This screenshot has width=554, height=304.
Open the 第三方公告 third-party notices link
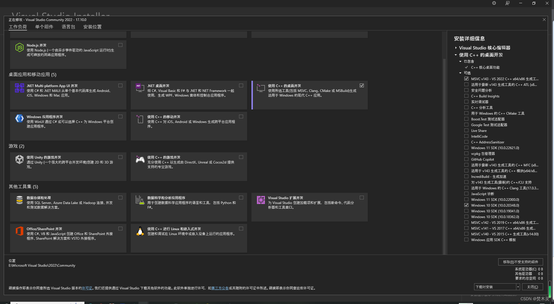click(220, 288)
